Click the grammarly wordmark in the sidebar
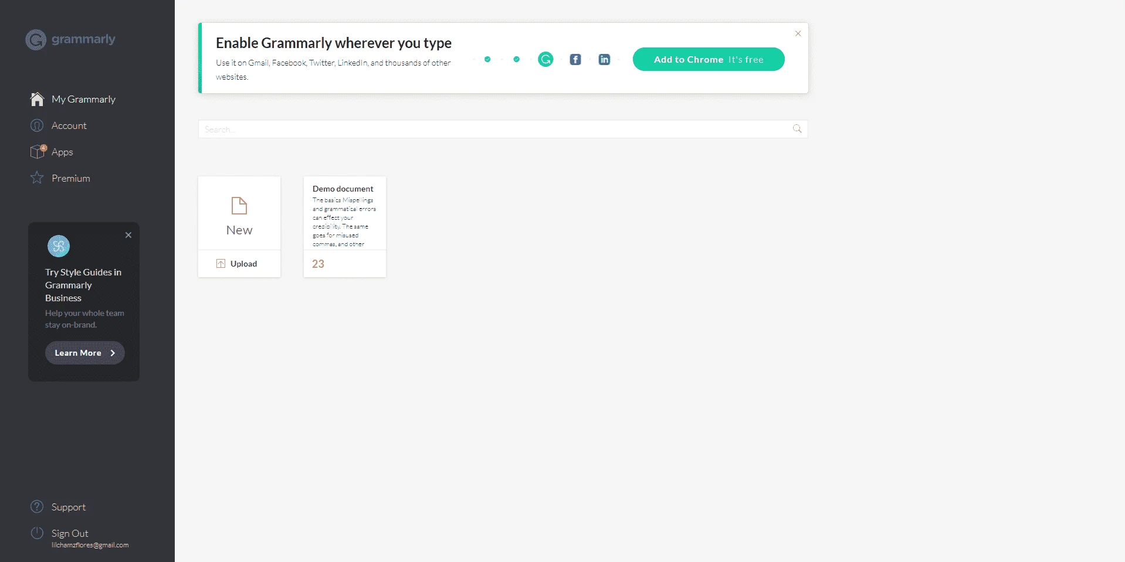Viewport: 1125px width, 562px height. click(83, 39)
